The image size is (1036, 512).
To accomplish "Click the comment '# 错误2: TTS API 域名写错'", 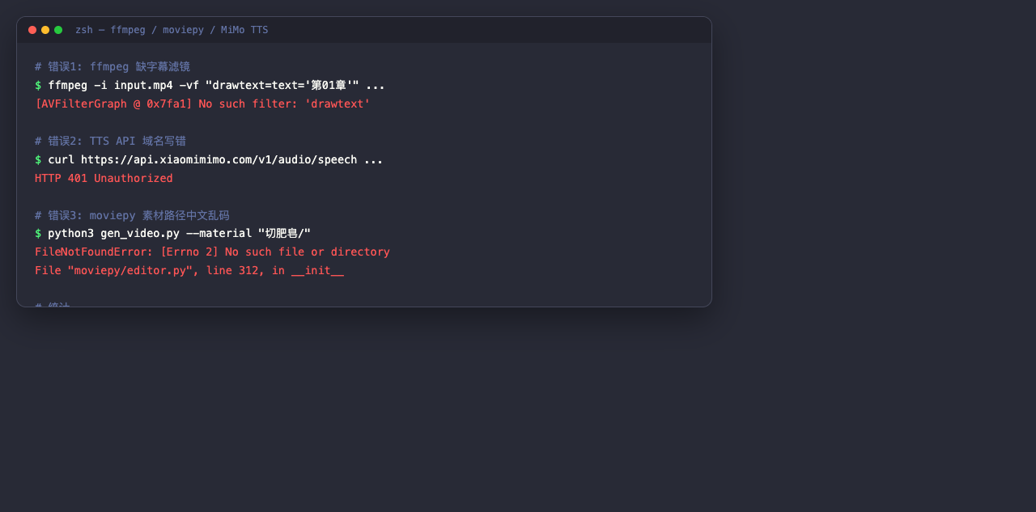I will coord(110,141).
